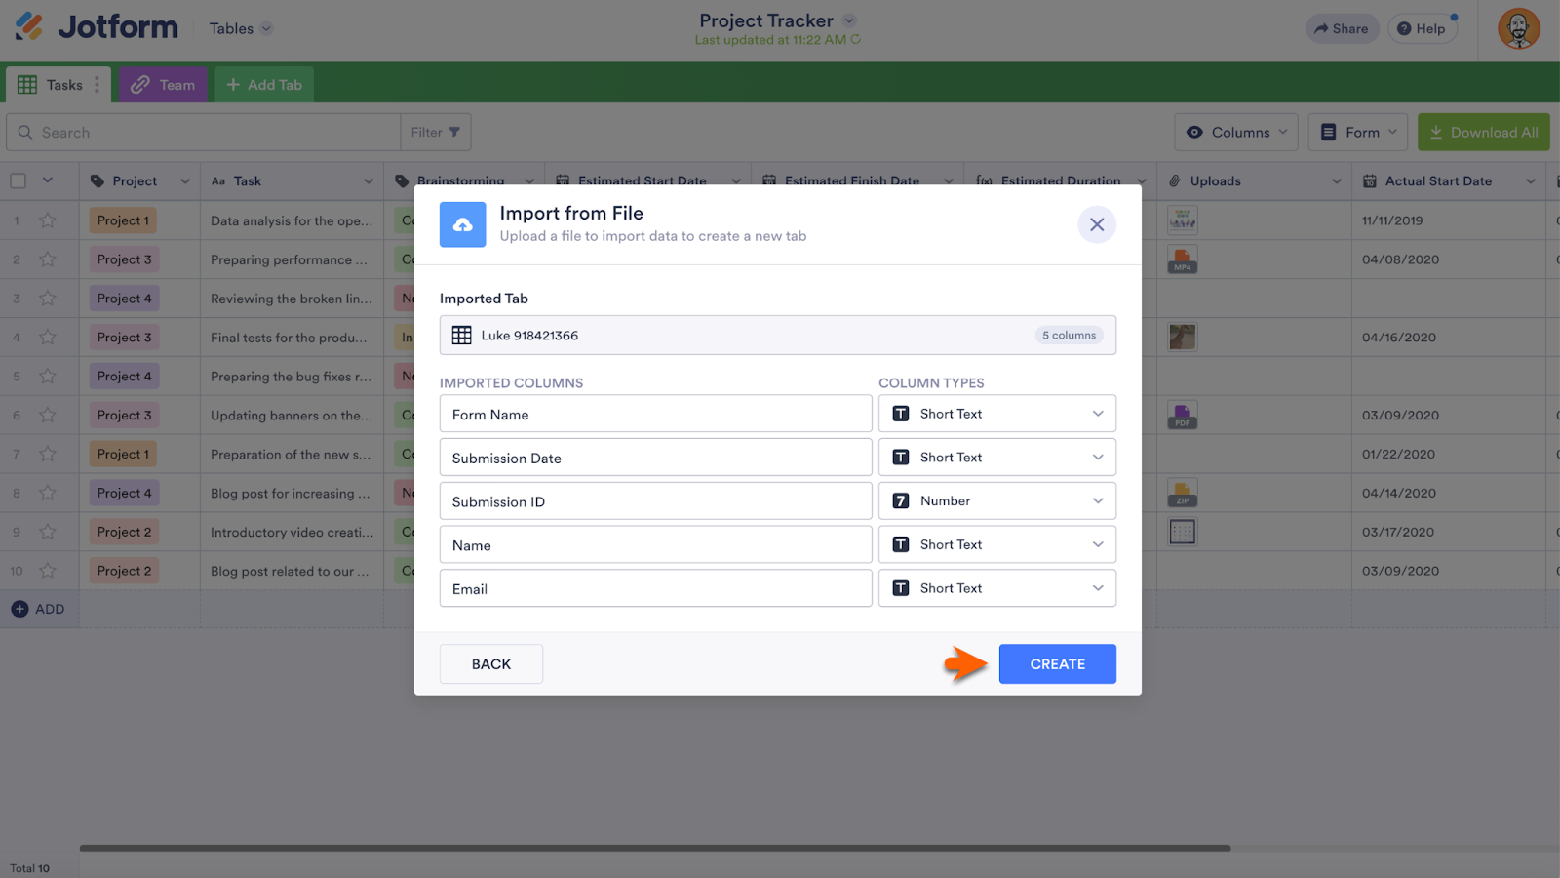Star the first row
Screen dimensions: 1560x878
[x=48, y=220]
